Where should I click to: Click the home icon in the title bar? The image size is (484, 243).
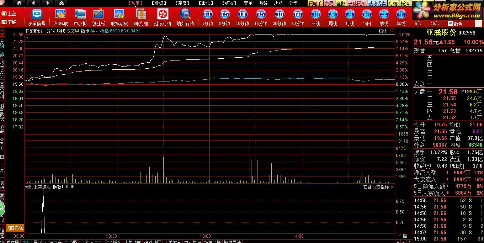19,3
